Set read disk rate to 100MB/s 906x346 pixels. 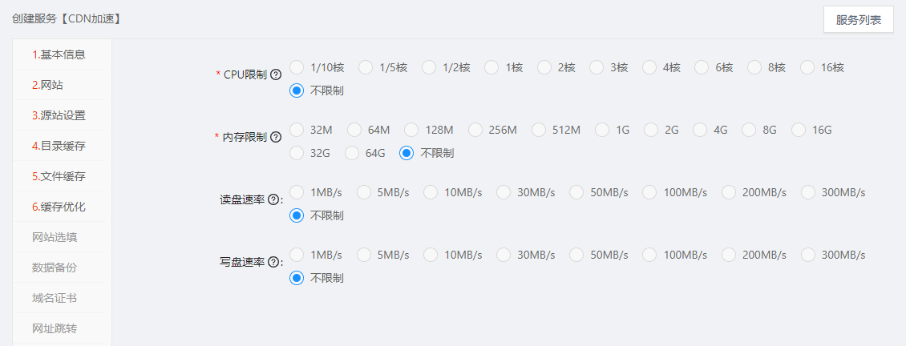[650, 192]
